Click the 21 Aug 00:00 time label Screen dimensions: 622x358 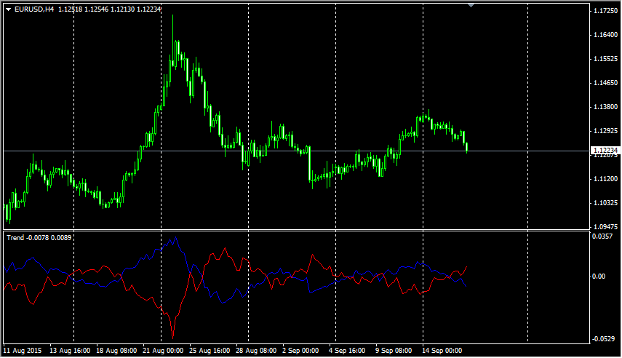tap(163, 351)
